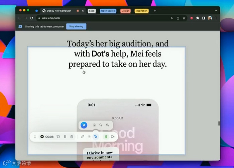This screenshot has height=168, width=234.
Task: Grab the recording toolbar drag handle
Action: point(35,137)
